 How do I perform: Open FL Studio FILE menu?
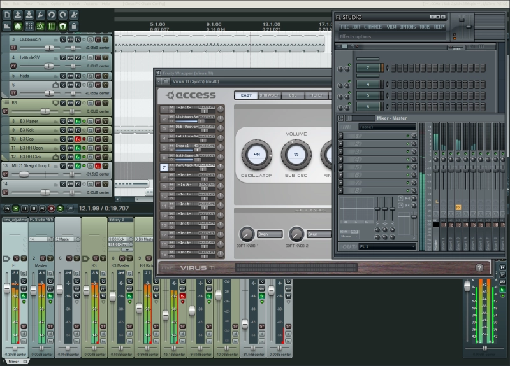[x=344, y=27]
